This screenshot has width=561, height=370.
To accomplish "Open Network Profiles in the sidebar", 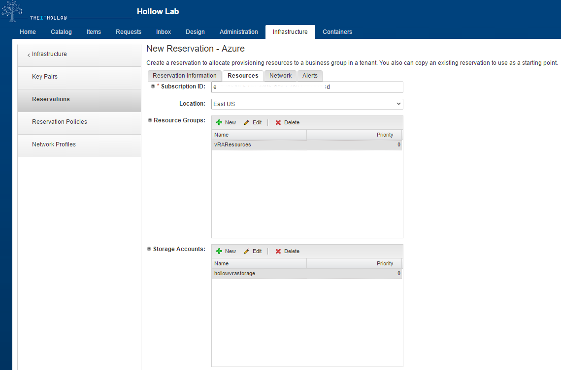I will pyautogui.click(x=54, y=144).
